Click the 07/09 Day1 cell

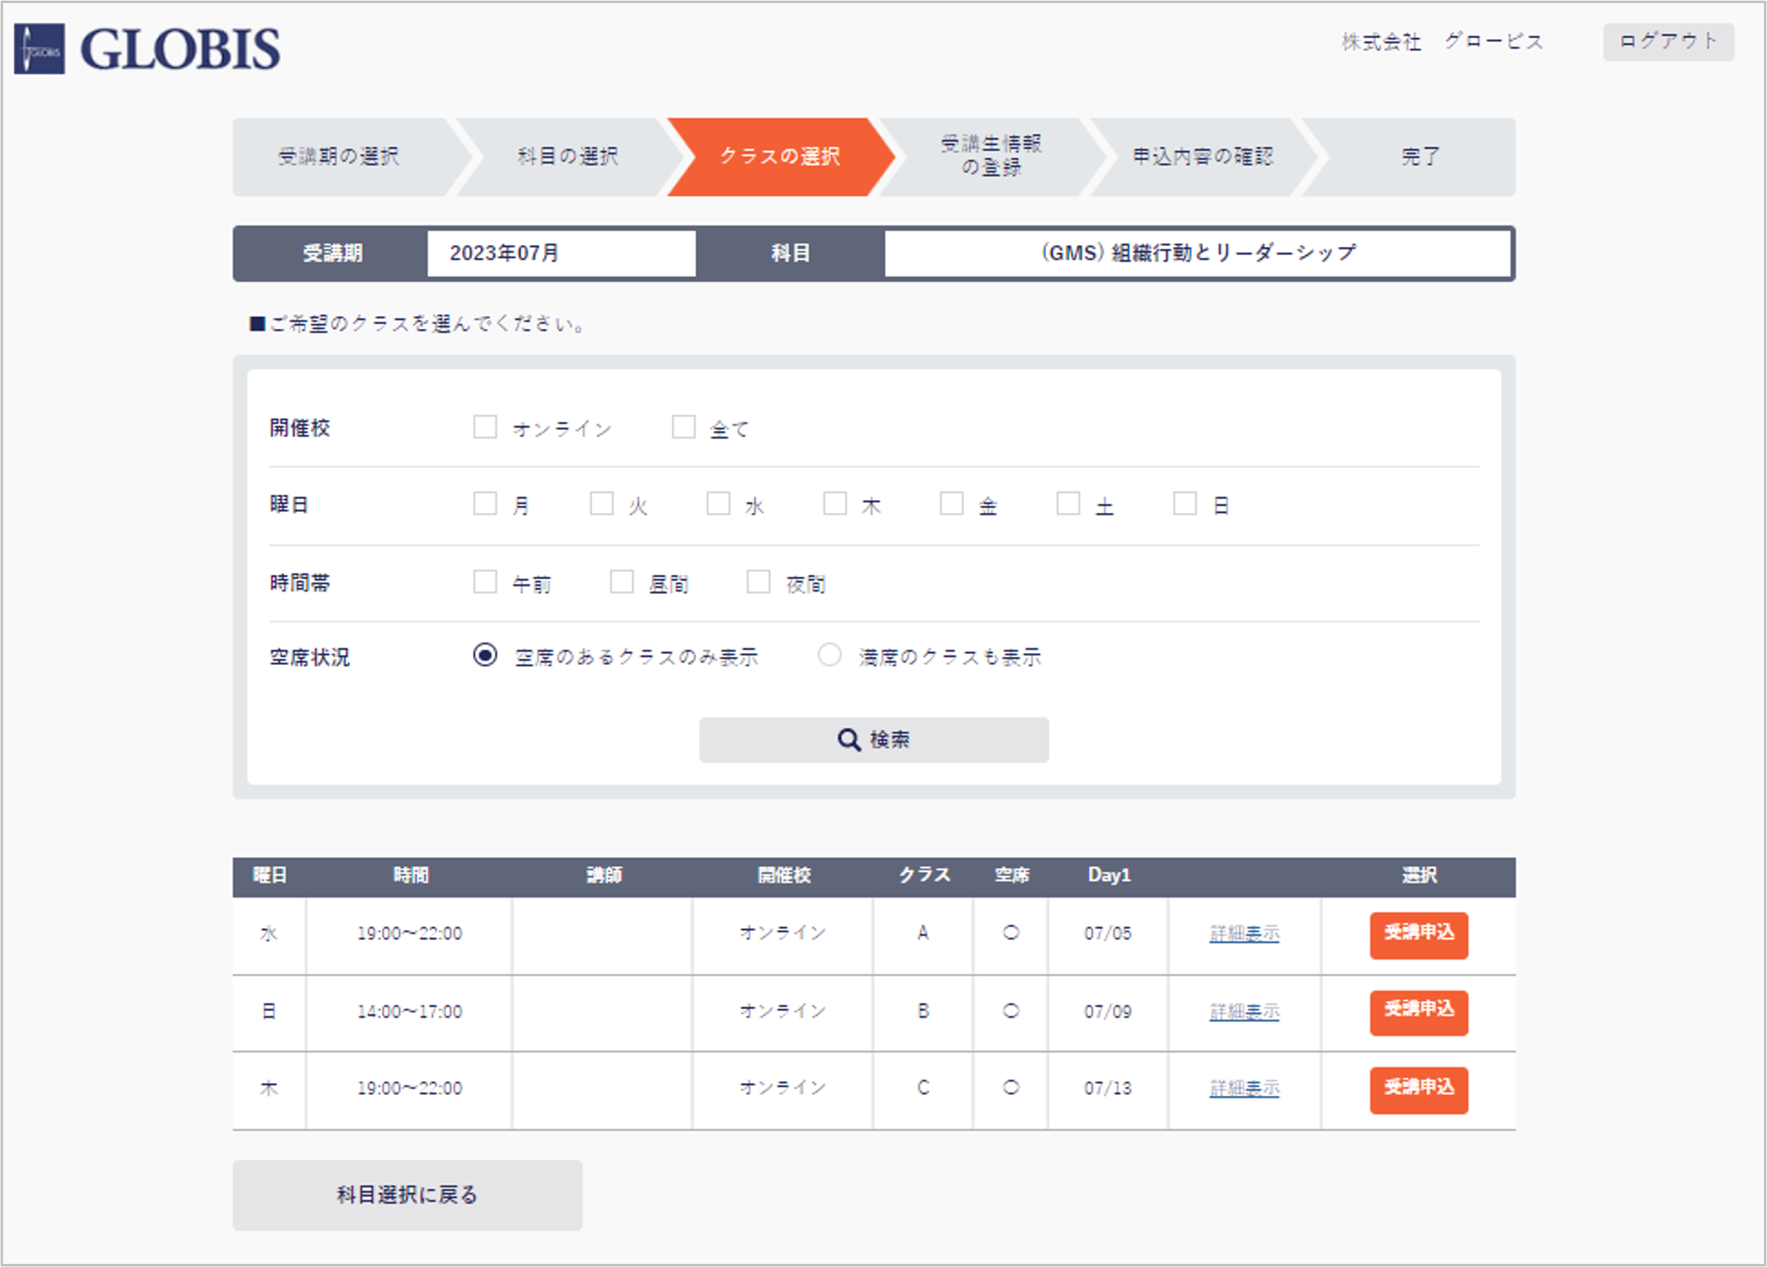pos(1107,1011)
